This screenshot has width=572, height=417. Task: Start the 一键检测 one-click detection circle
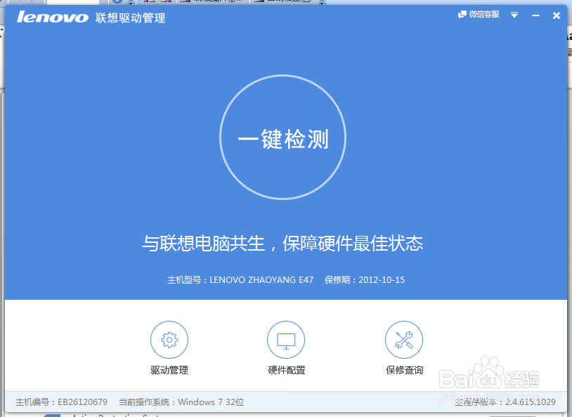(282, 137)
